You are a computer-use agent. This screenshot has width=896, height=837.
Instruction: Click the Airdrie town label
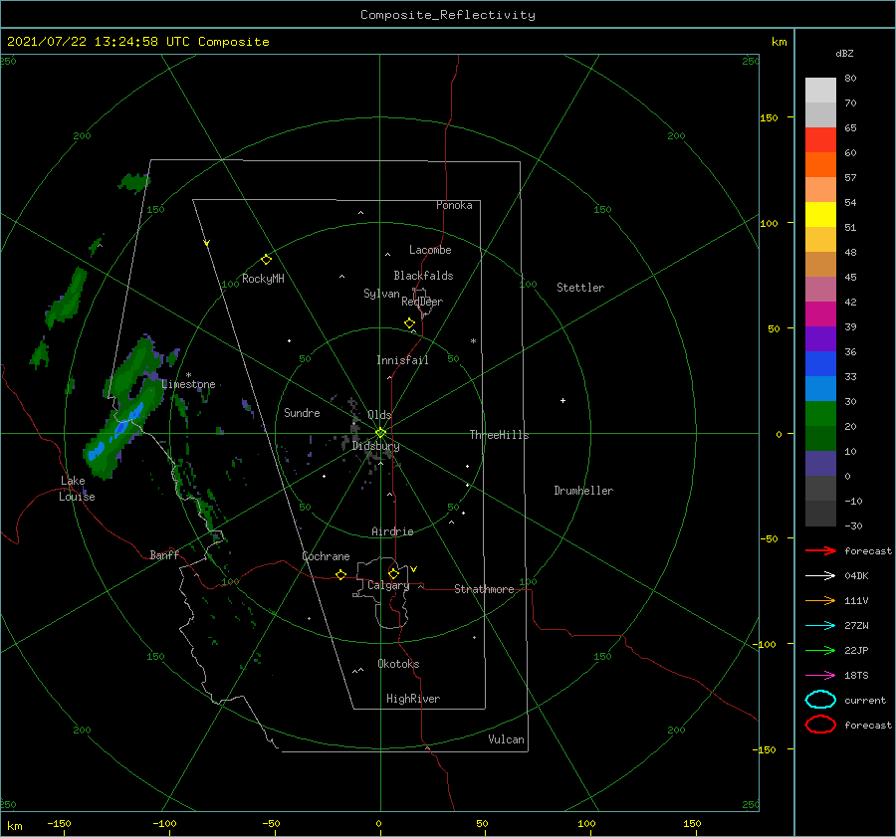392,531
